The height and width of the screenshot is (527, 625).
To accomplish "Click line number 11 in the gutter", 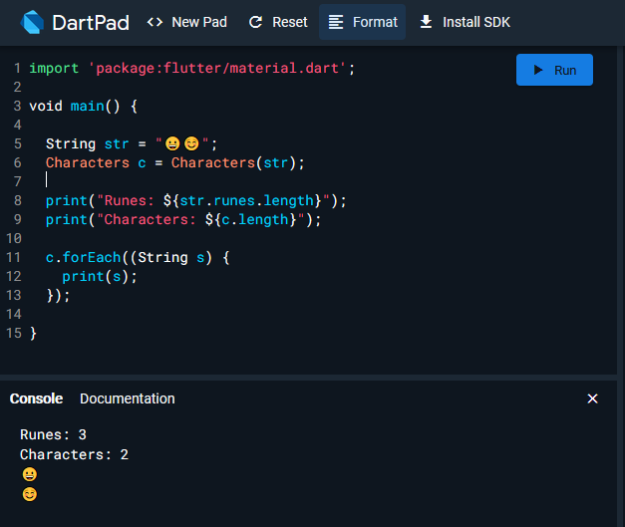I will [x=13, y=257].
